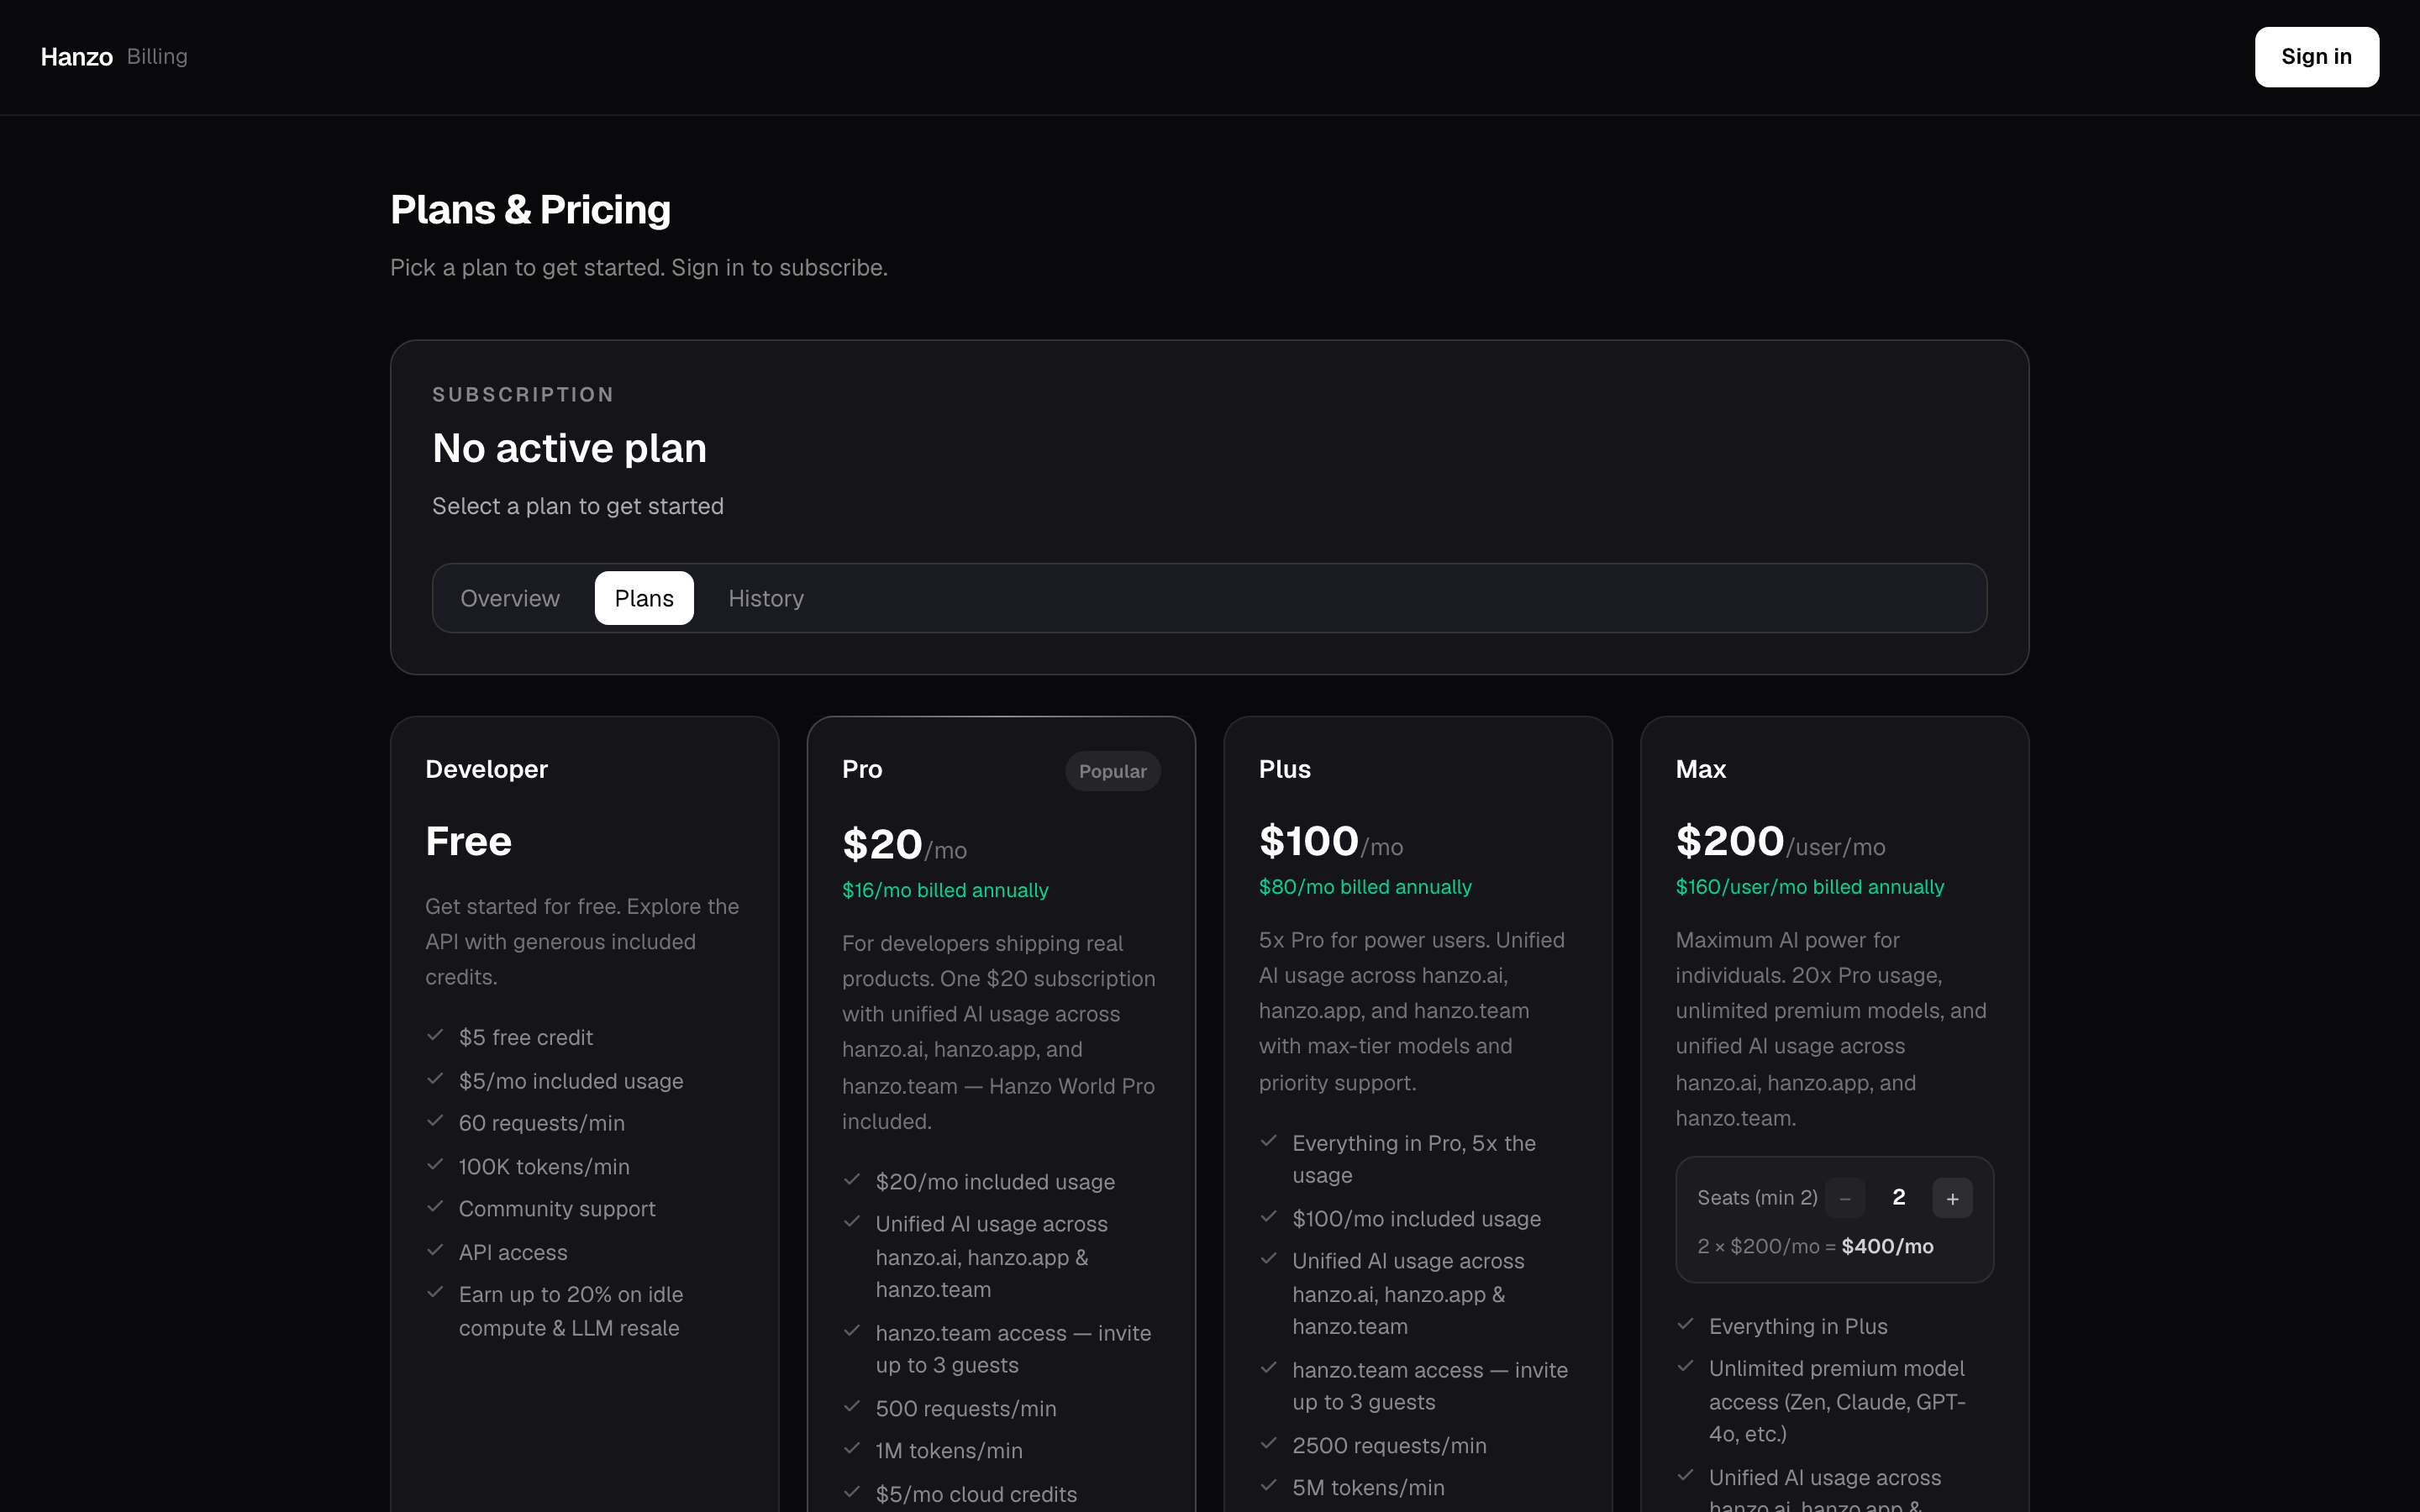Image resolution: width=2420 pixels, height=1512 pixels.
Task: Click checkmark beside "Earn up to 20%"
Action: (x=435, y=1292)
